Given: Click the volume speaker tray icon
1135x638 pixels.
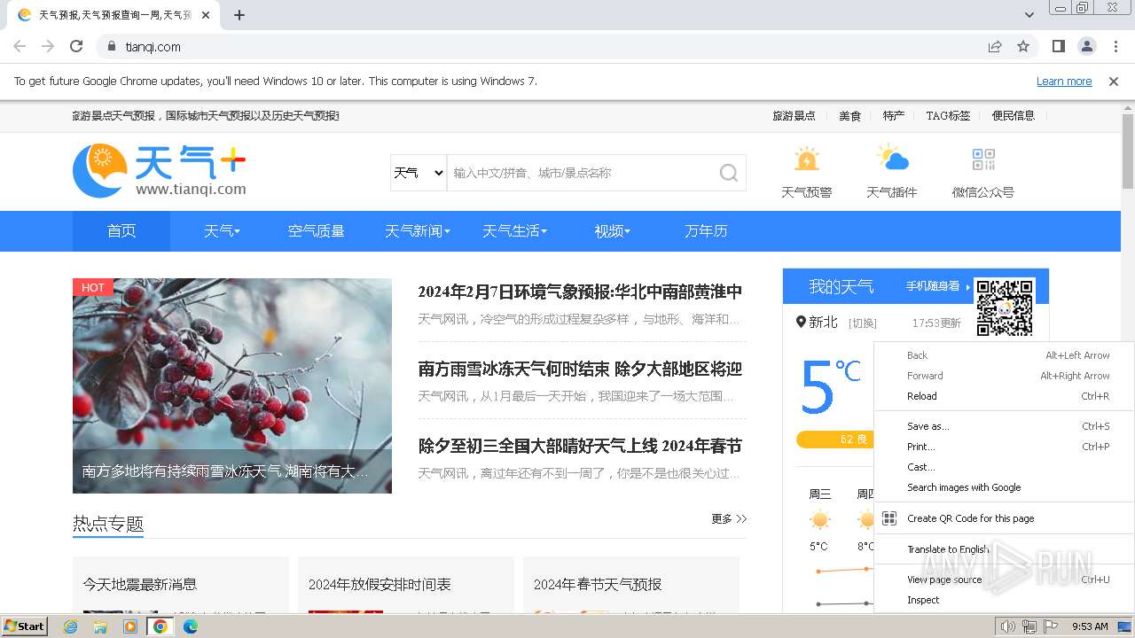Looking at the screenshot, I should tap(1008, 626).
